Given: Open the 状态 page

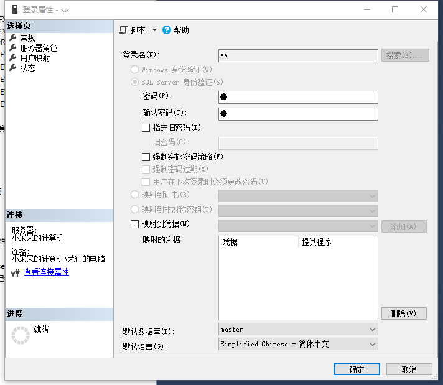Looking at the screenshot, I should coord(27,68).
